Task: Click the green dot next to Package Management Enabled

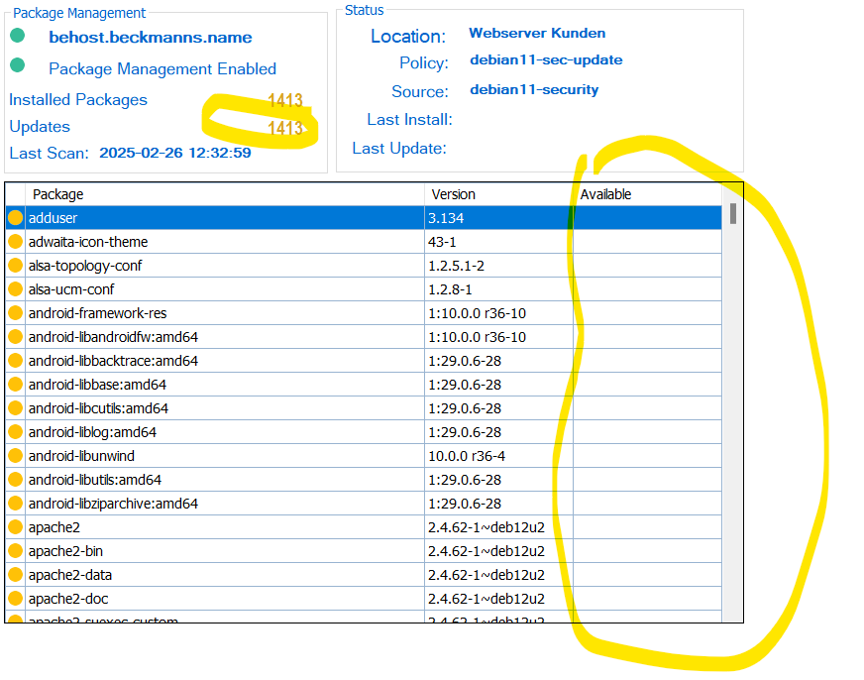Action: 18,66
